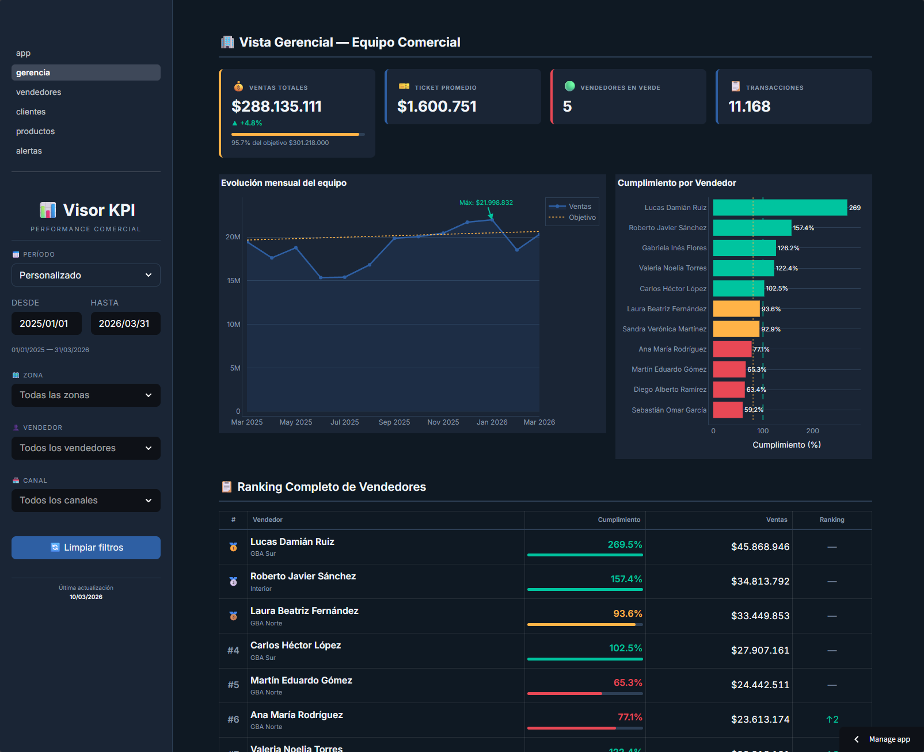Click the silver medal icon for Roberto Javier Sánchez
The height and width of the screenshot is (752, 924).
(x=233, y=581)
